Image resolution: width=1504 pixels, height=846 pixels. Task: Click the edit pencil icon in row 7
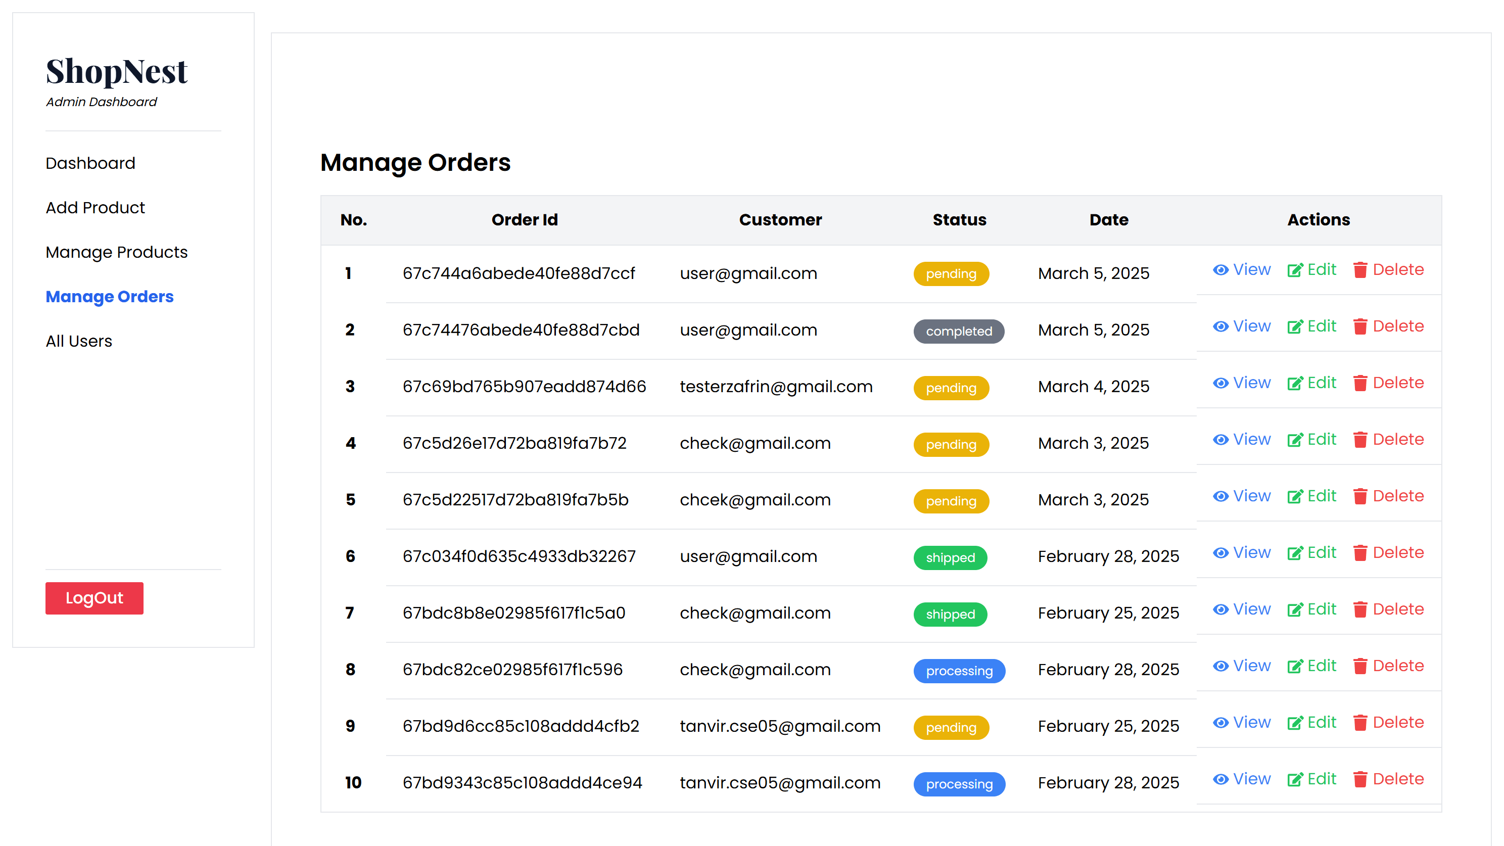point(1294,609)
